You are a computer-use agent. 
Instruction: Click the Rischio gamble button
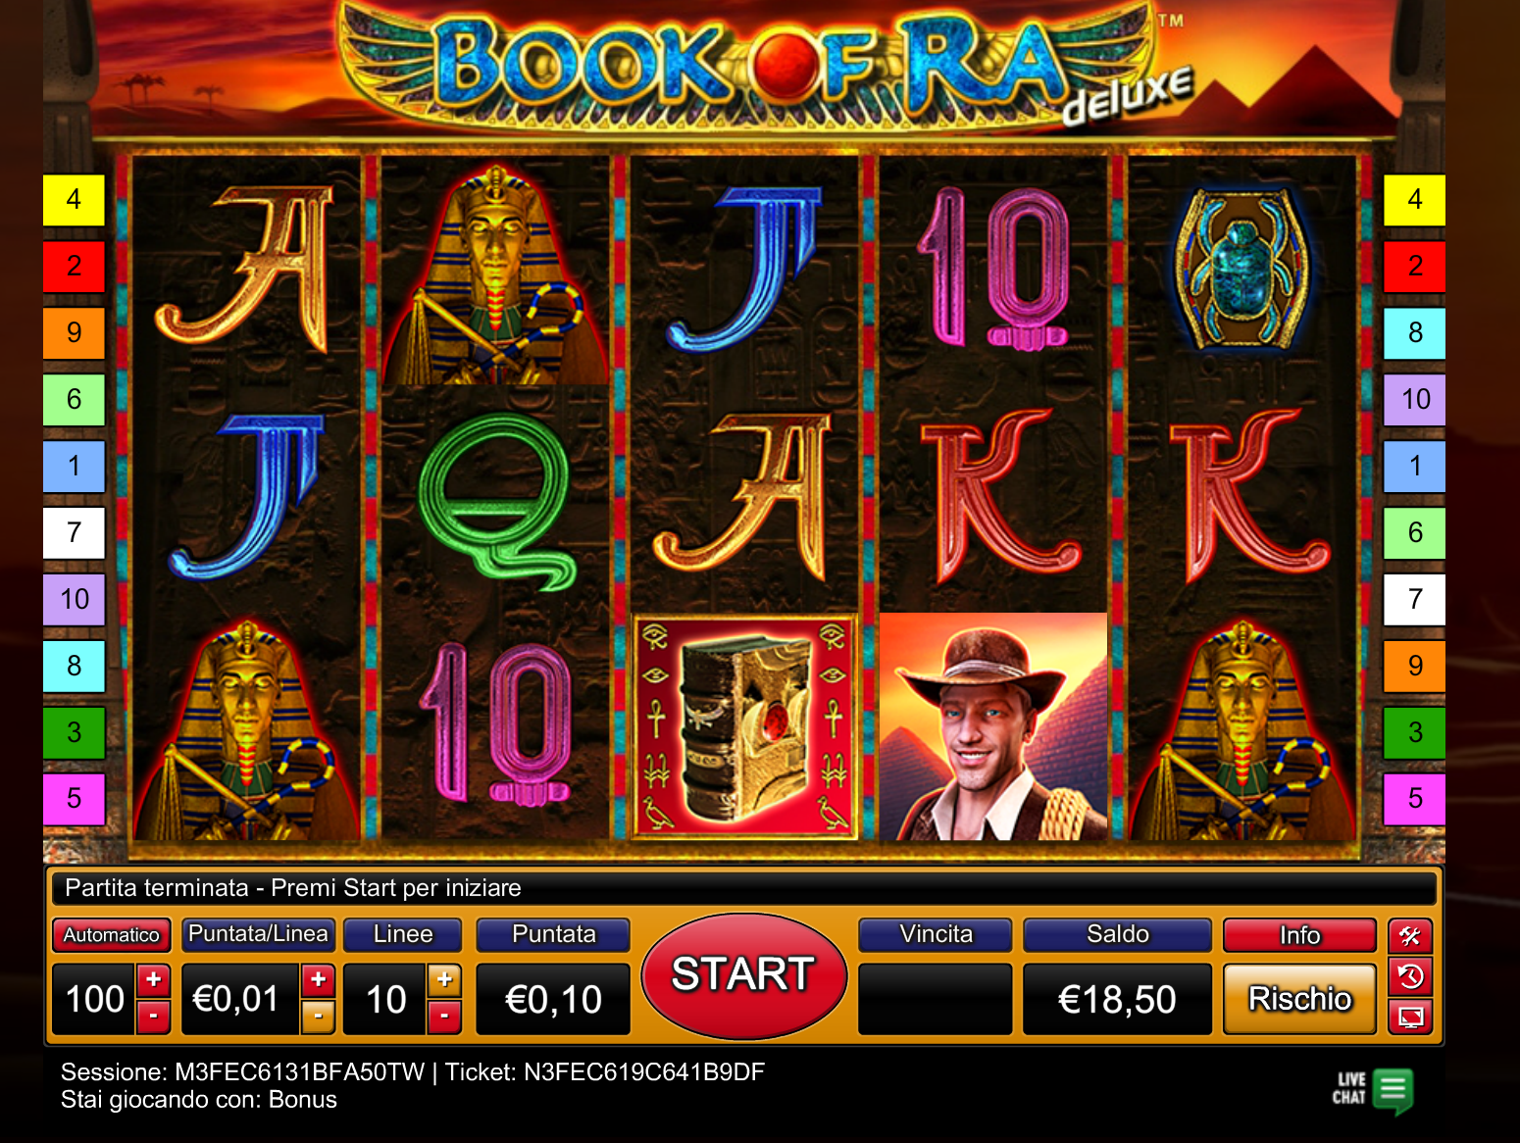(x=1299, y=999)
